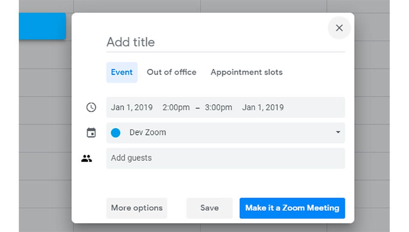409x232 pixels.
Task: Open the end date Jan 1, 2019
Action: [x=263, y=108]
